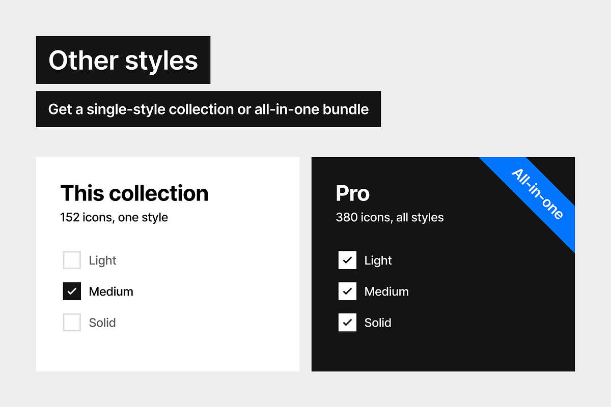This screenshot has height=407, width=611.
Task: Click the blue All-in-one corner ribbon
Action: click(x=537, y=194)
